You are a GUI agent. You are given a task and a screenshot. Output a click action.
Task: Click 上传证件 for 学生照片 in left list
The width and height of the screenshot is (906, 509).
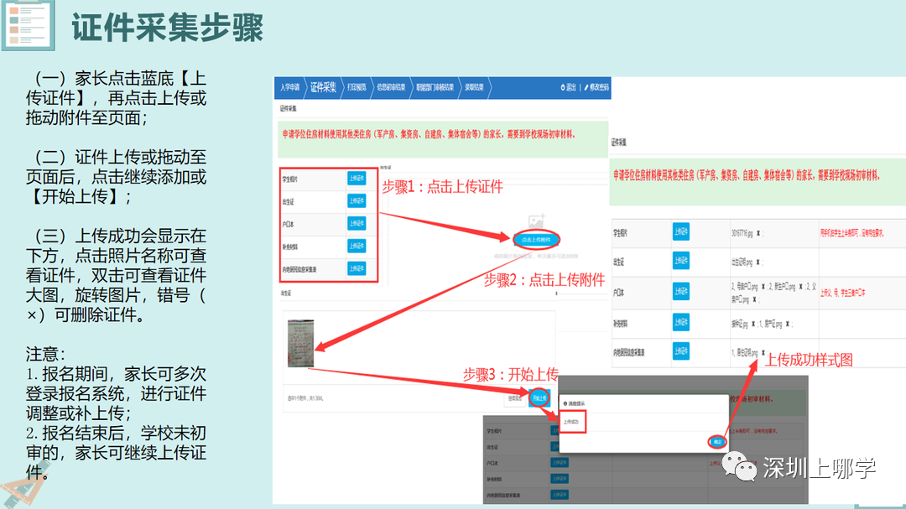click(357, 178)
